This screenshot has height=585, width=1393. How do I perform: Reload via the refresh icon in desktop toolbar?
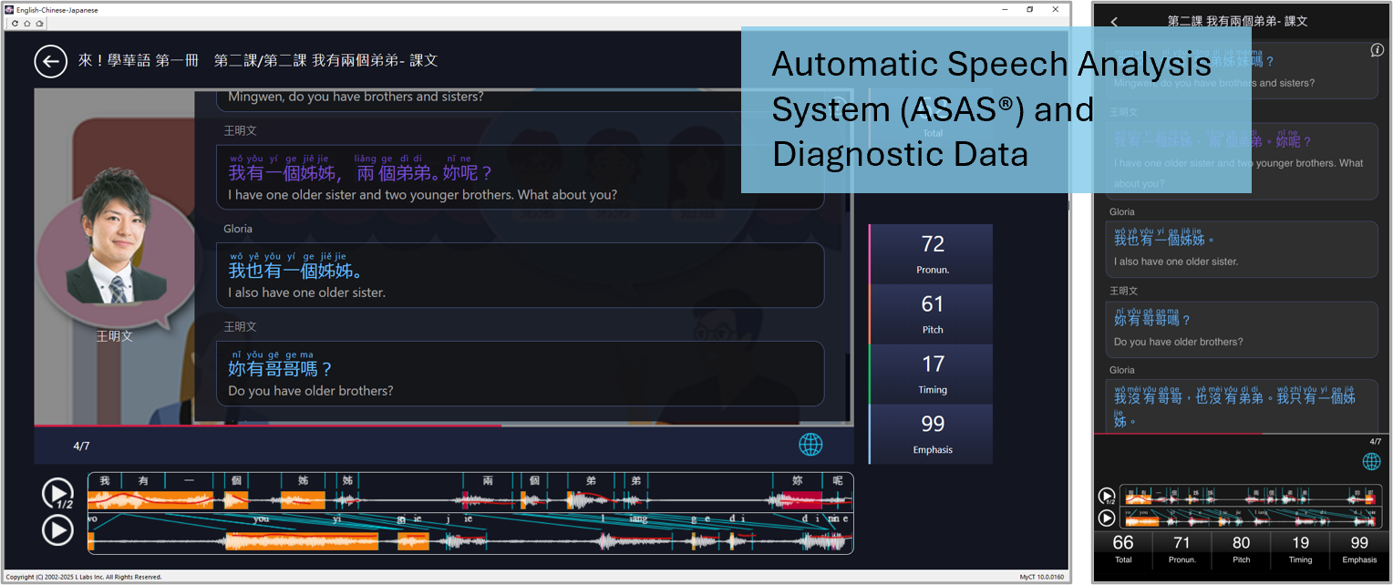15,23
